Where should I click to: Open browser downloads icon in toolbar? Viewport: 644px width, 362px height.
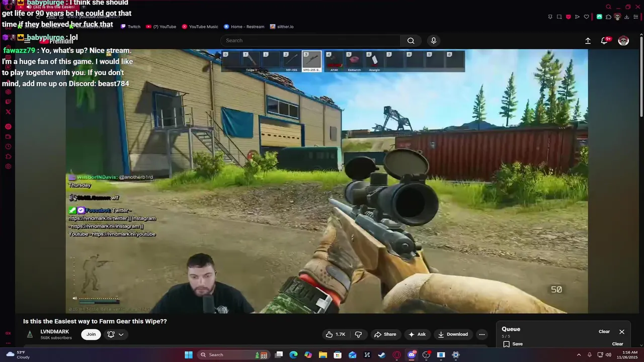click(626, 17)
